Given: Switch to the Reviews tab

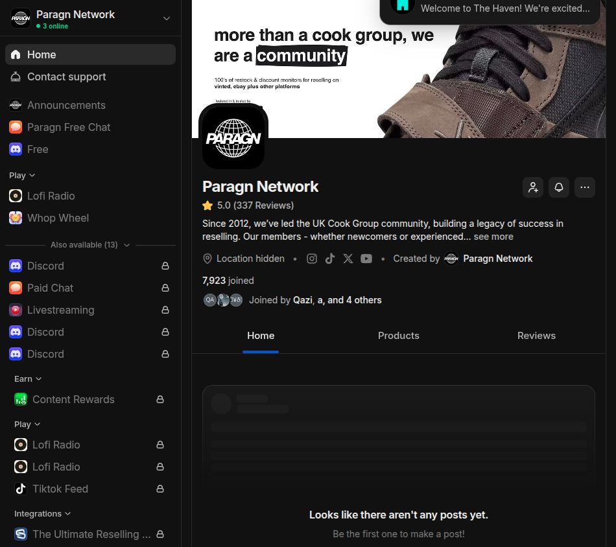Looking at the screenshot, I should point(536,336).
